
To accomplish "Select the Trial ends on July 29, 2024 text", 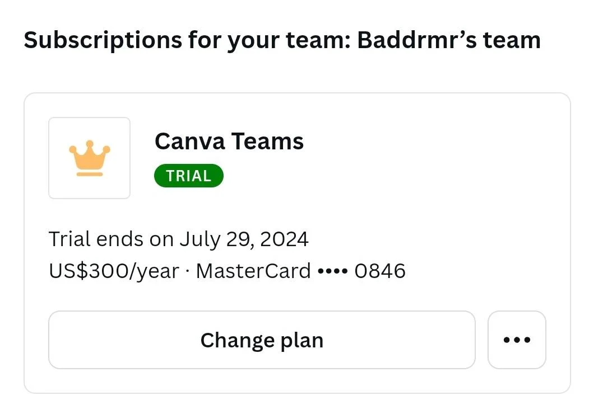I will [x=178, y=239].
